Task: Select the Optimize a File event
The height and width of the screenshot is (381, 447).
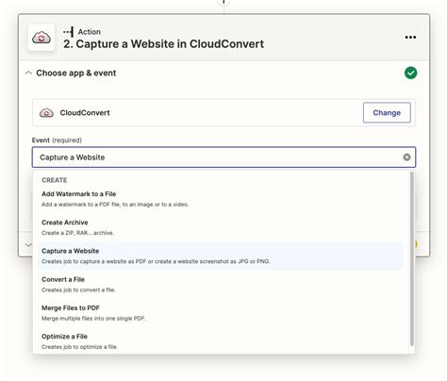Action: pos(221,341)
